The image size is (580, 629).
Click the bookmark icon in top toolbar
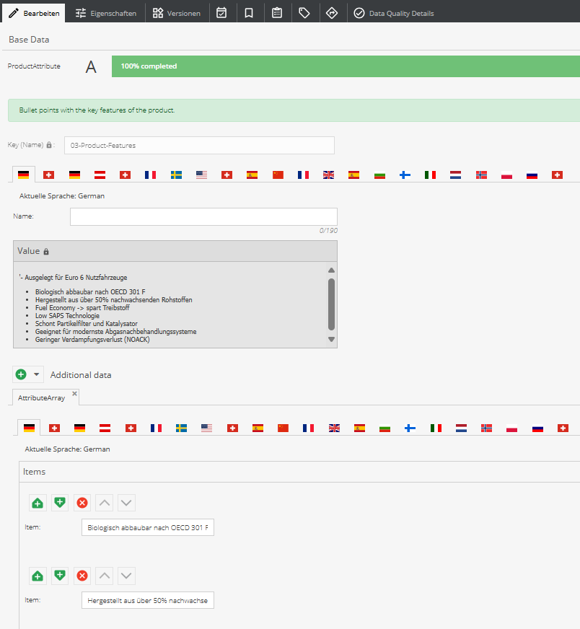(x=249, y=13)
